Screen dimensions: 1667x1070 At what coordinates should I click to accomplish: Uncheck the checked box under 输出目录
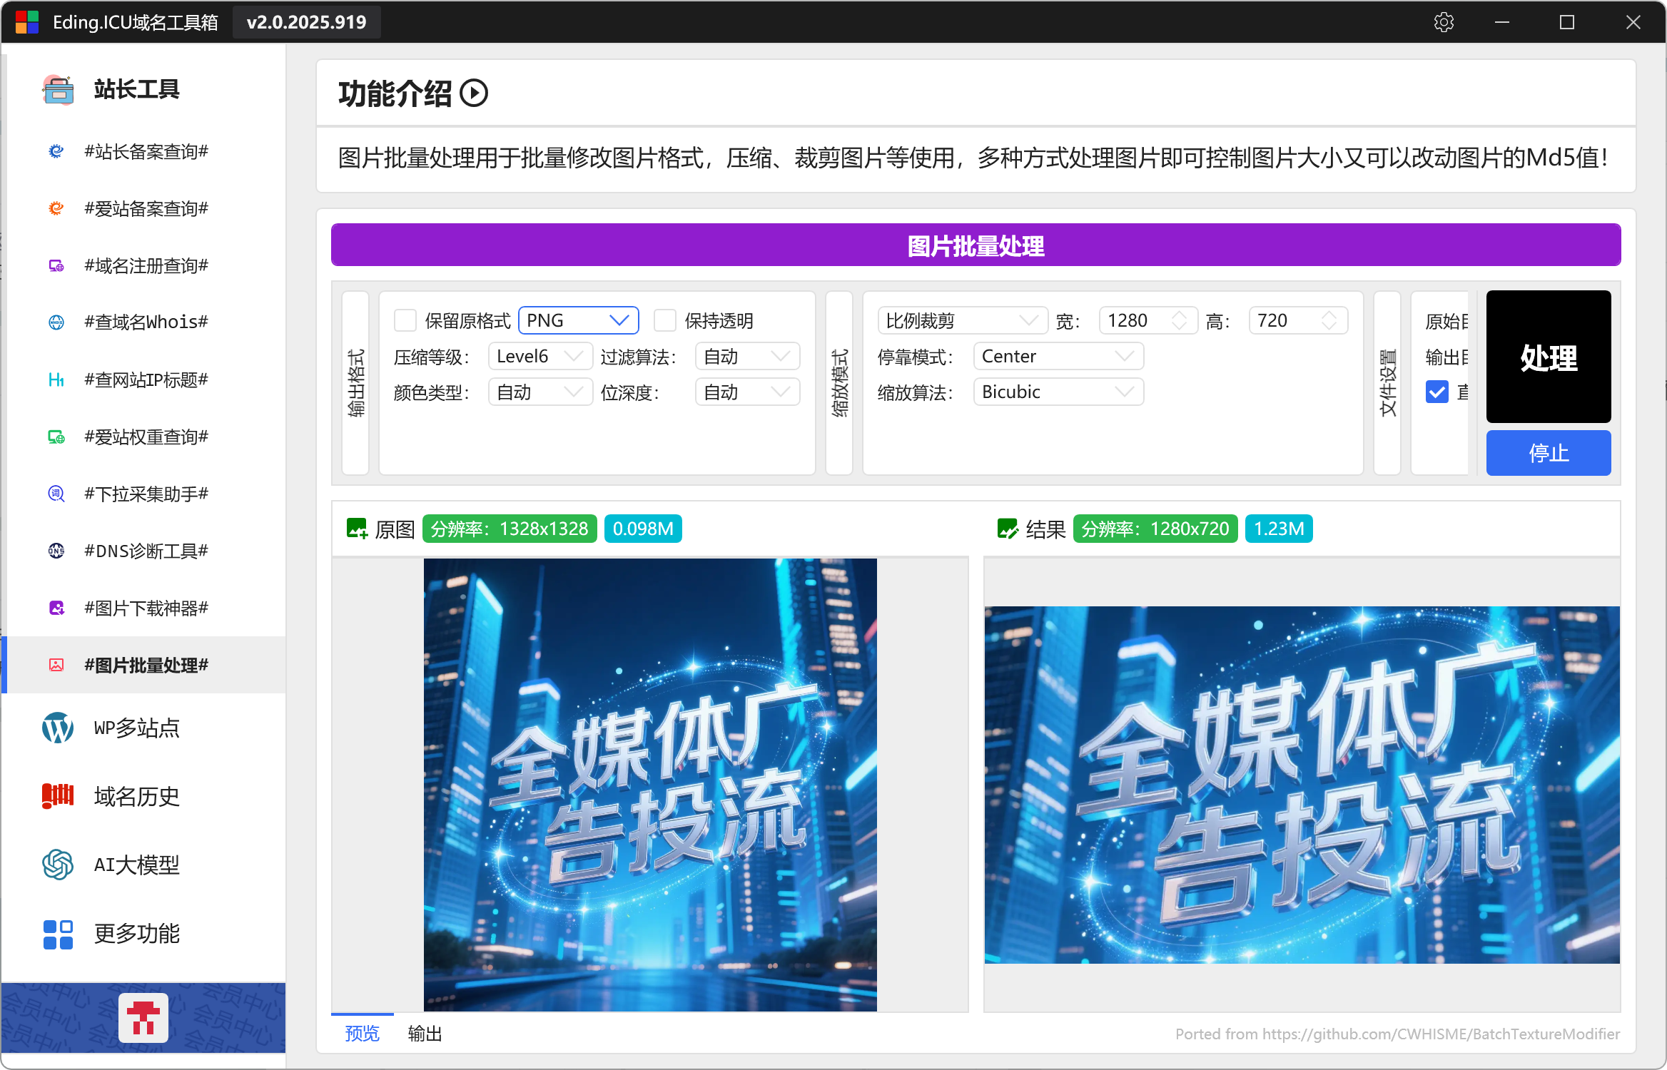(x=1437, y=392)
